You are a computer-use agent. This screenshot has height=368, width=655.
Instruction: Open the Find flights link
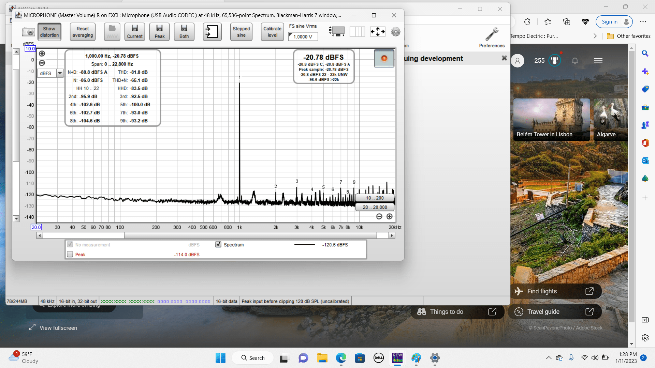556,291
